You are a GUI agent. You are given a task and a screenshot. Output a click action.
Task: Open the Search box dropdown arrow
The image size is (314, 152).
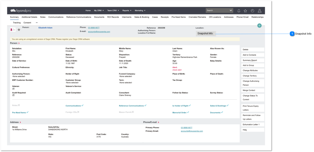click(231, 10)
